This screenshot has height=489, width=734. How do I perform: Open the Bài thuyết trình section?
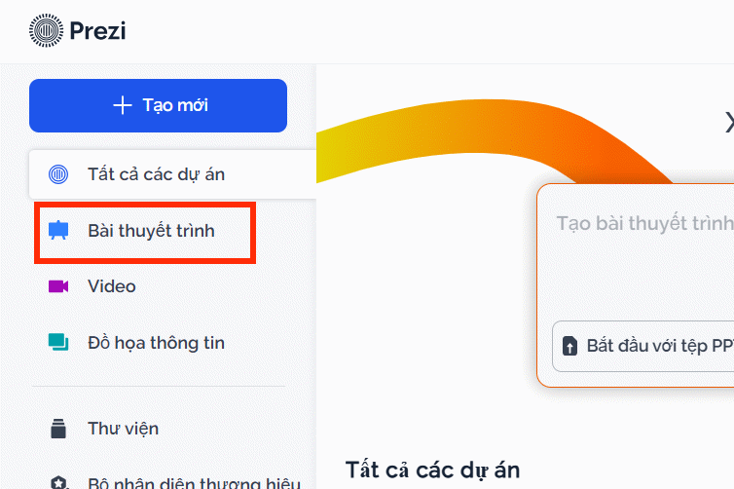(151, 232)
